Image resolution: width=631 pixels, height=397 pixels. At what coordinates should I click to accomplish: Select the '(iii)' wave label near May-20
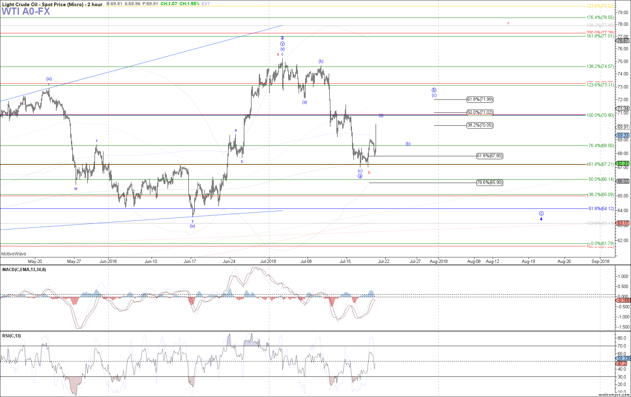pos(49,79)
